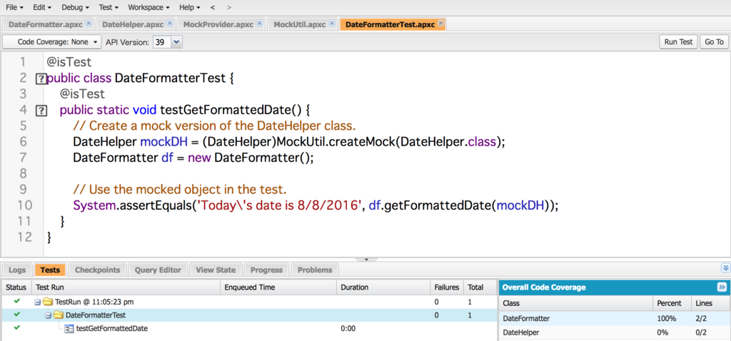This screenshot has width=731, height=341.
Task: Open the Test menu
Action: pyautogui.click(x=109, y=7)
